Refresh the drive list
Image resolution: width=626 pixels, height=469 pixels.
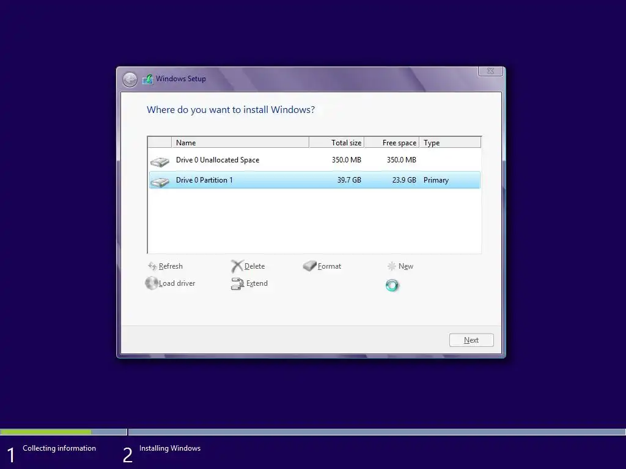(x=171, y=266)
